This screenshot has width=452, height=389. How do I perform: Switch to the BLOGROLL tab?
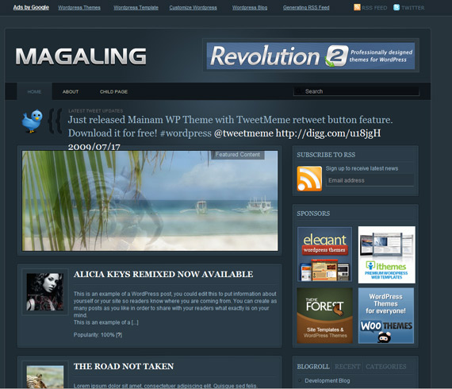(313, 367)
